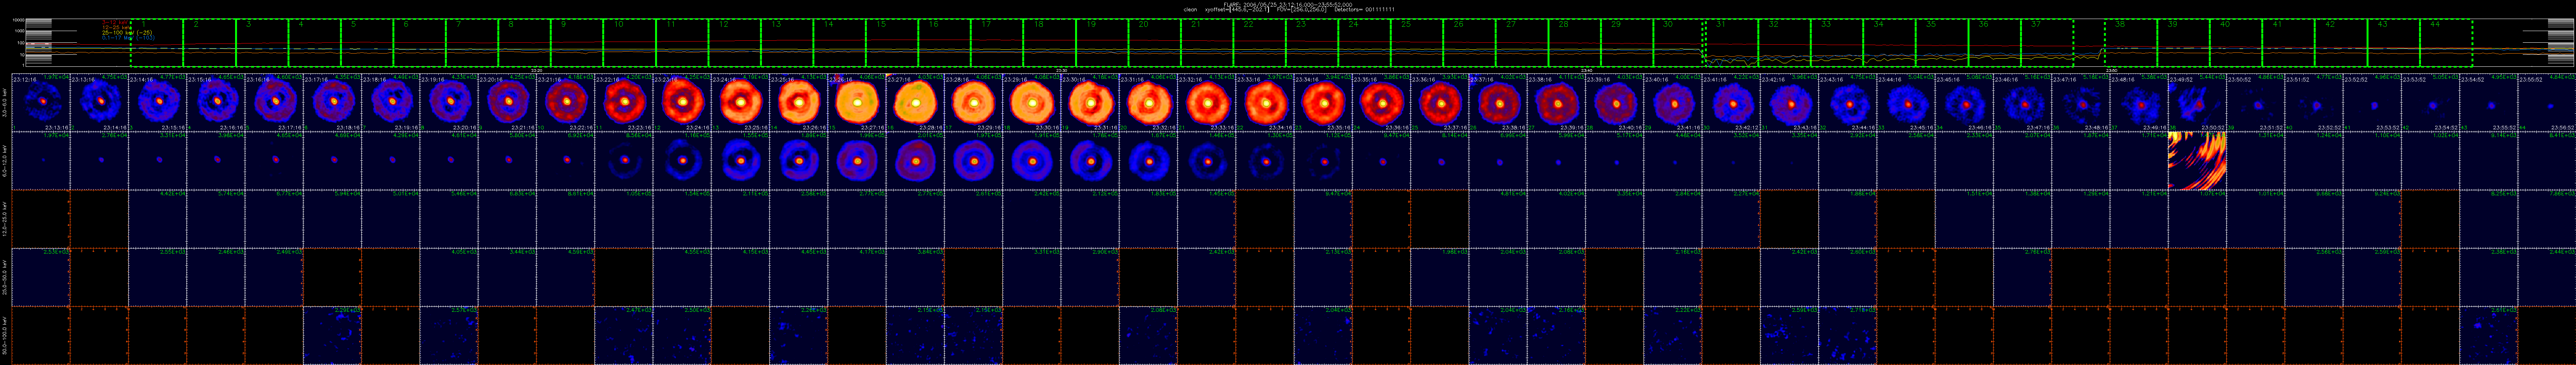The image size is (2576, 365).
Task: Select time interval box 31 on light curve
Action: [1732, 43]
